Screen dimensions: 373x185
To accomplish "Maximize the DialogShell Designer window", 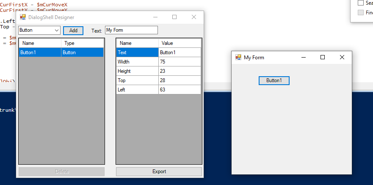I will pyautogui.click(x=174, y=17).
